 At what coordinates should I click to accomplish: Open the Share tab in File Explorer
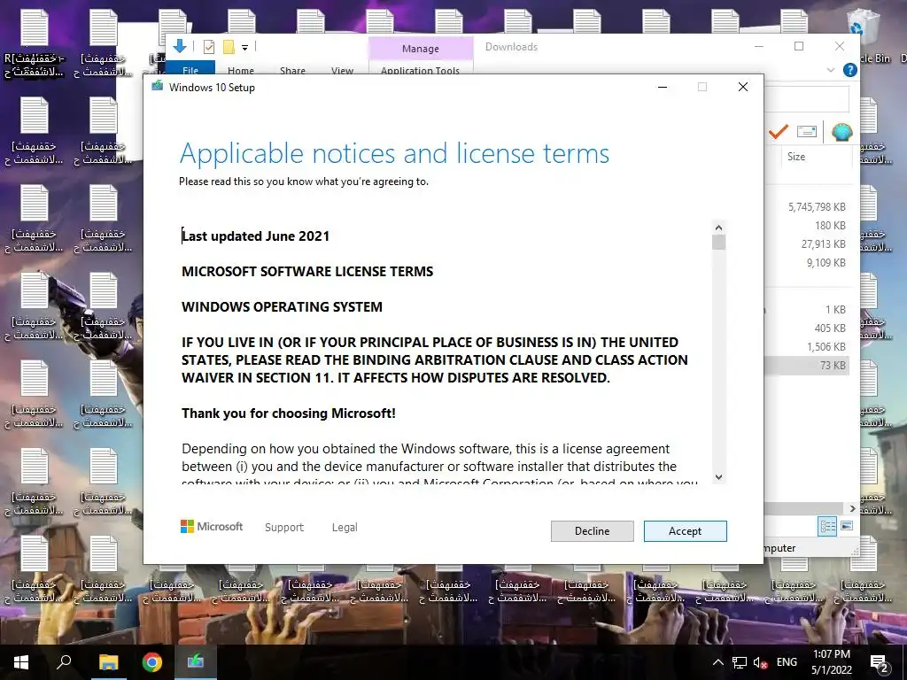pos(292,69)
